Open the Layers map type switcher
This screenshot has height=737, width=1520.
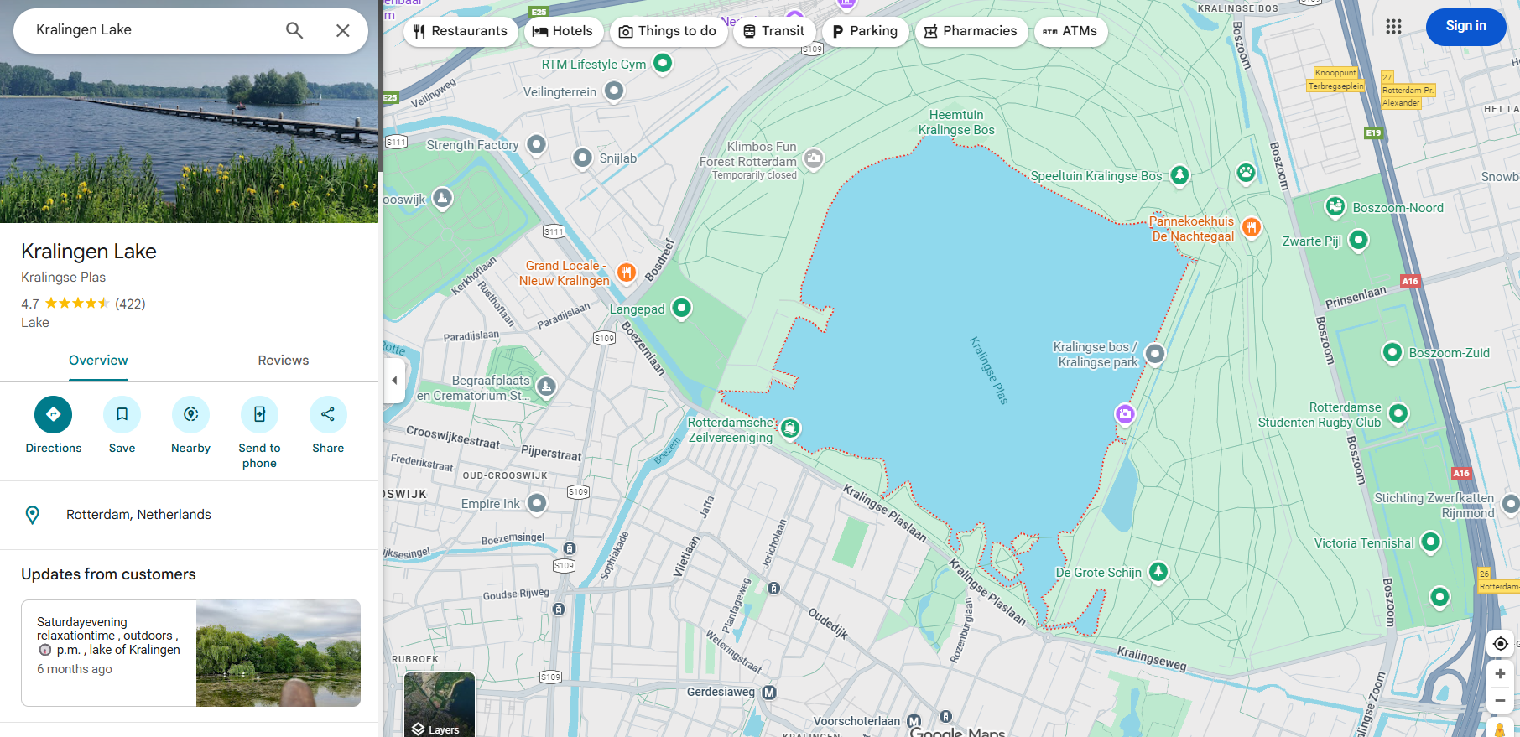tap(439, 704)
